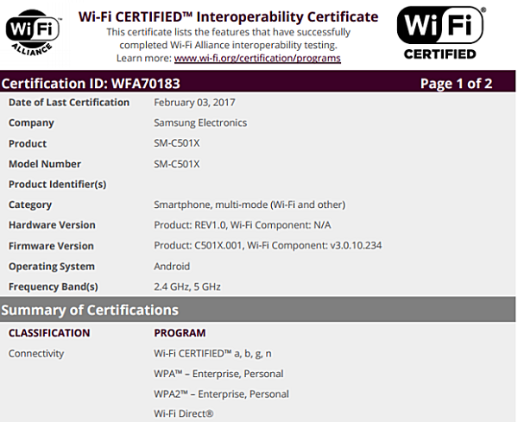Click the Page 1 of 2 indicator
This screenshot has width=518, height=422.
click(x=456, y=84)
